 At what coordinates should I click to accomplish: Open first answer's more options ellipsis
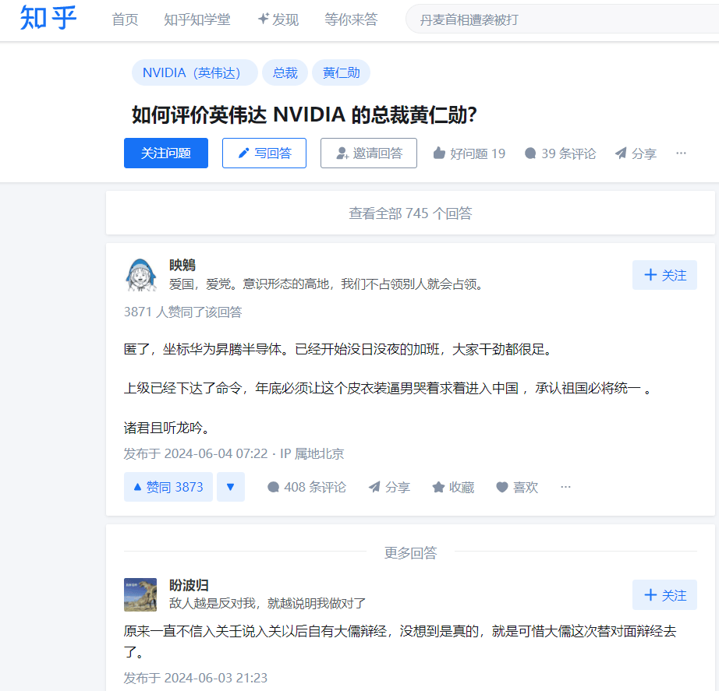point(565,487)
